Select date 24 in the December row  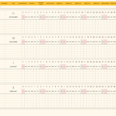pyautogui.click(x=106, y=37)
